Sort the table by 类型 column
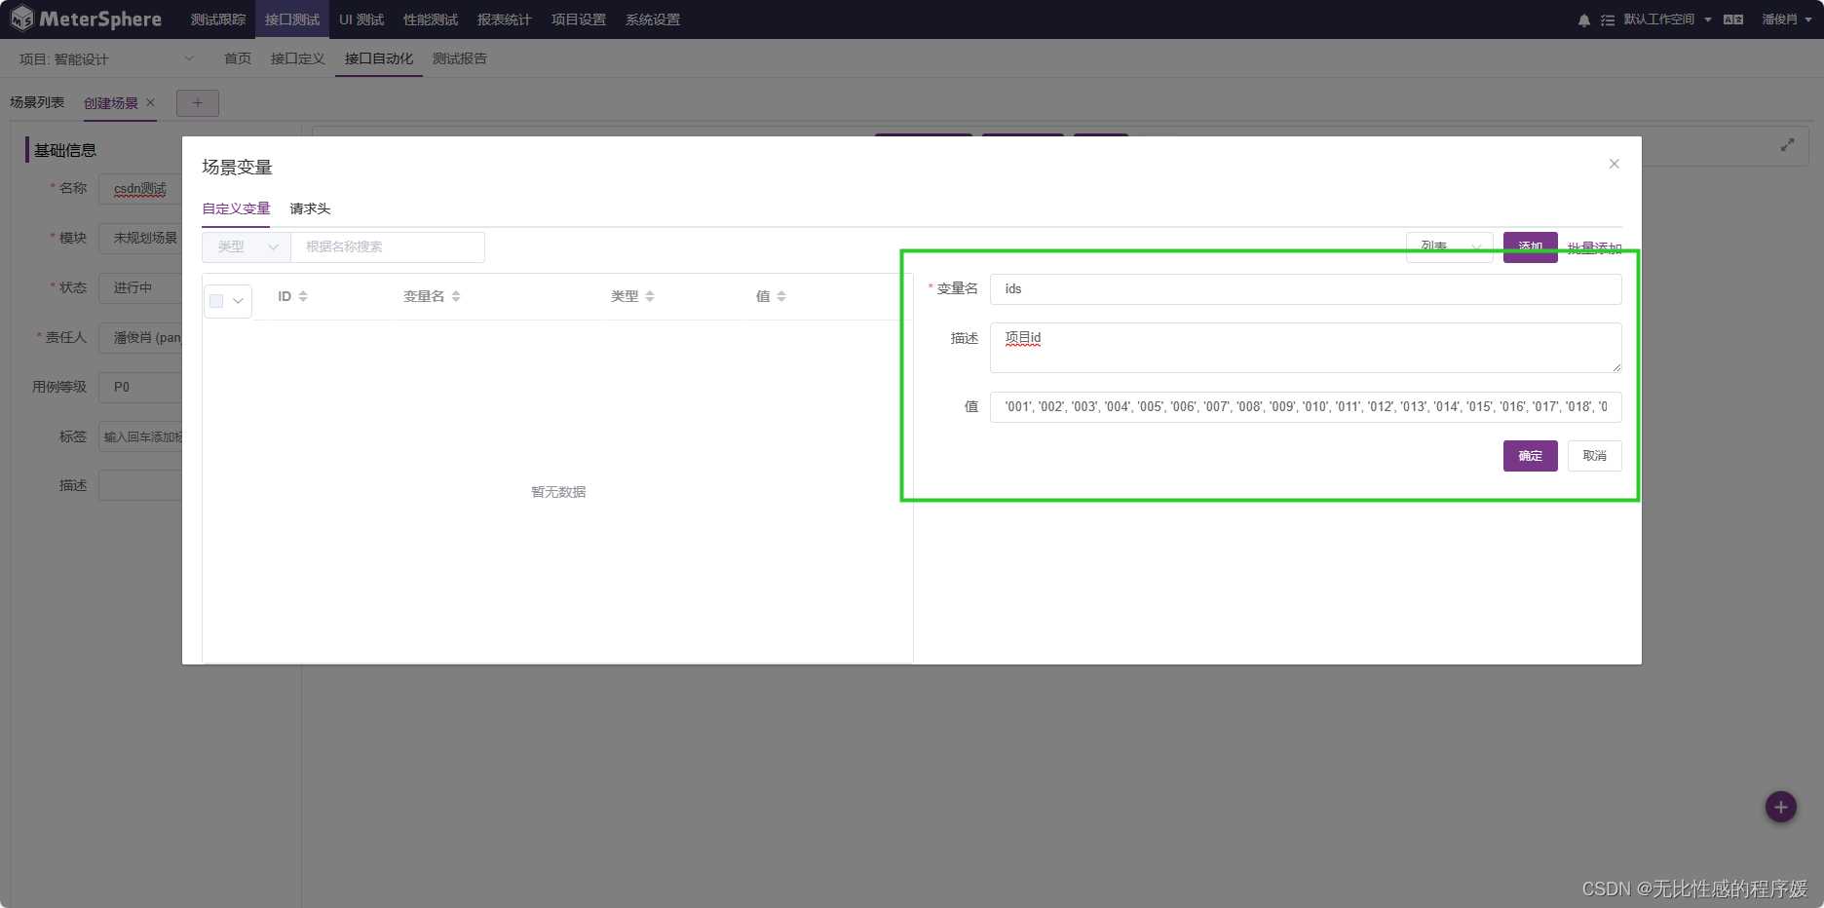This screenshot has width=1824, height=908. 650,296
